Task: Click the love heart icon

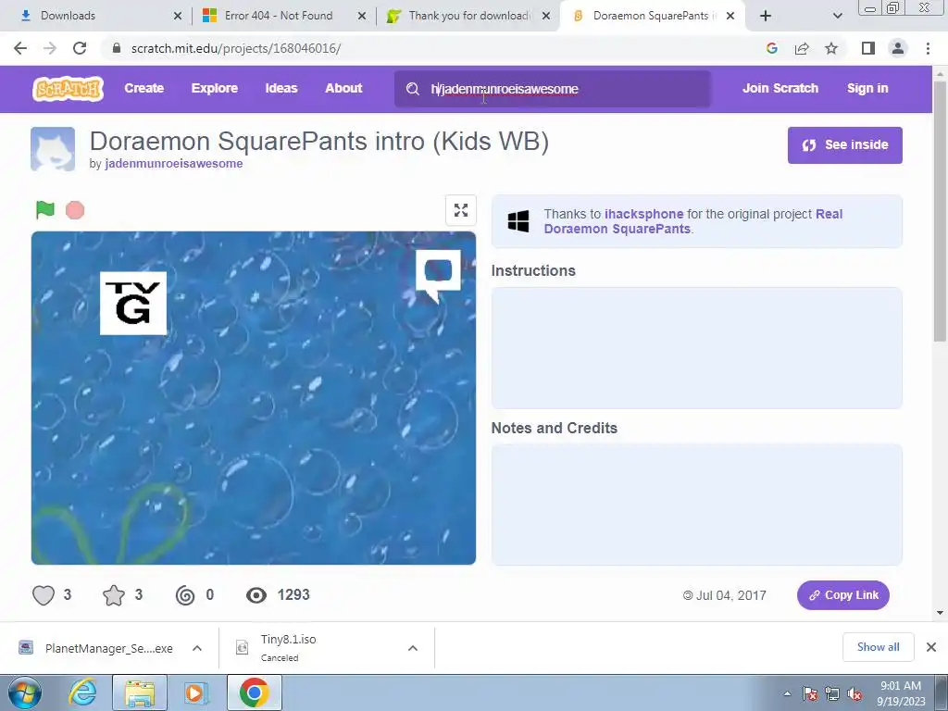Action: click(x=44, y=595)
